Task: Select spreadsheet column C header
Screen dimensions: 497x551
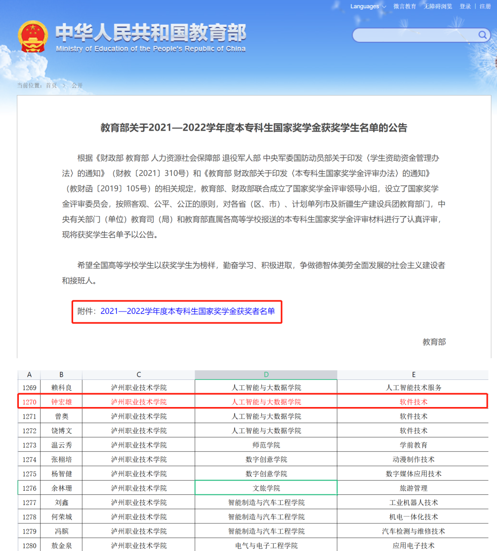Action: [x=139, y=374]
